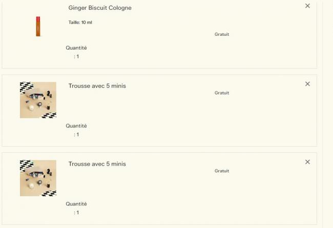Open the second Trousse avec 5 minis title
333x228 pixels.
pos(97,164)
